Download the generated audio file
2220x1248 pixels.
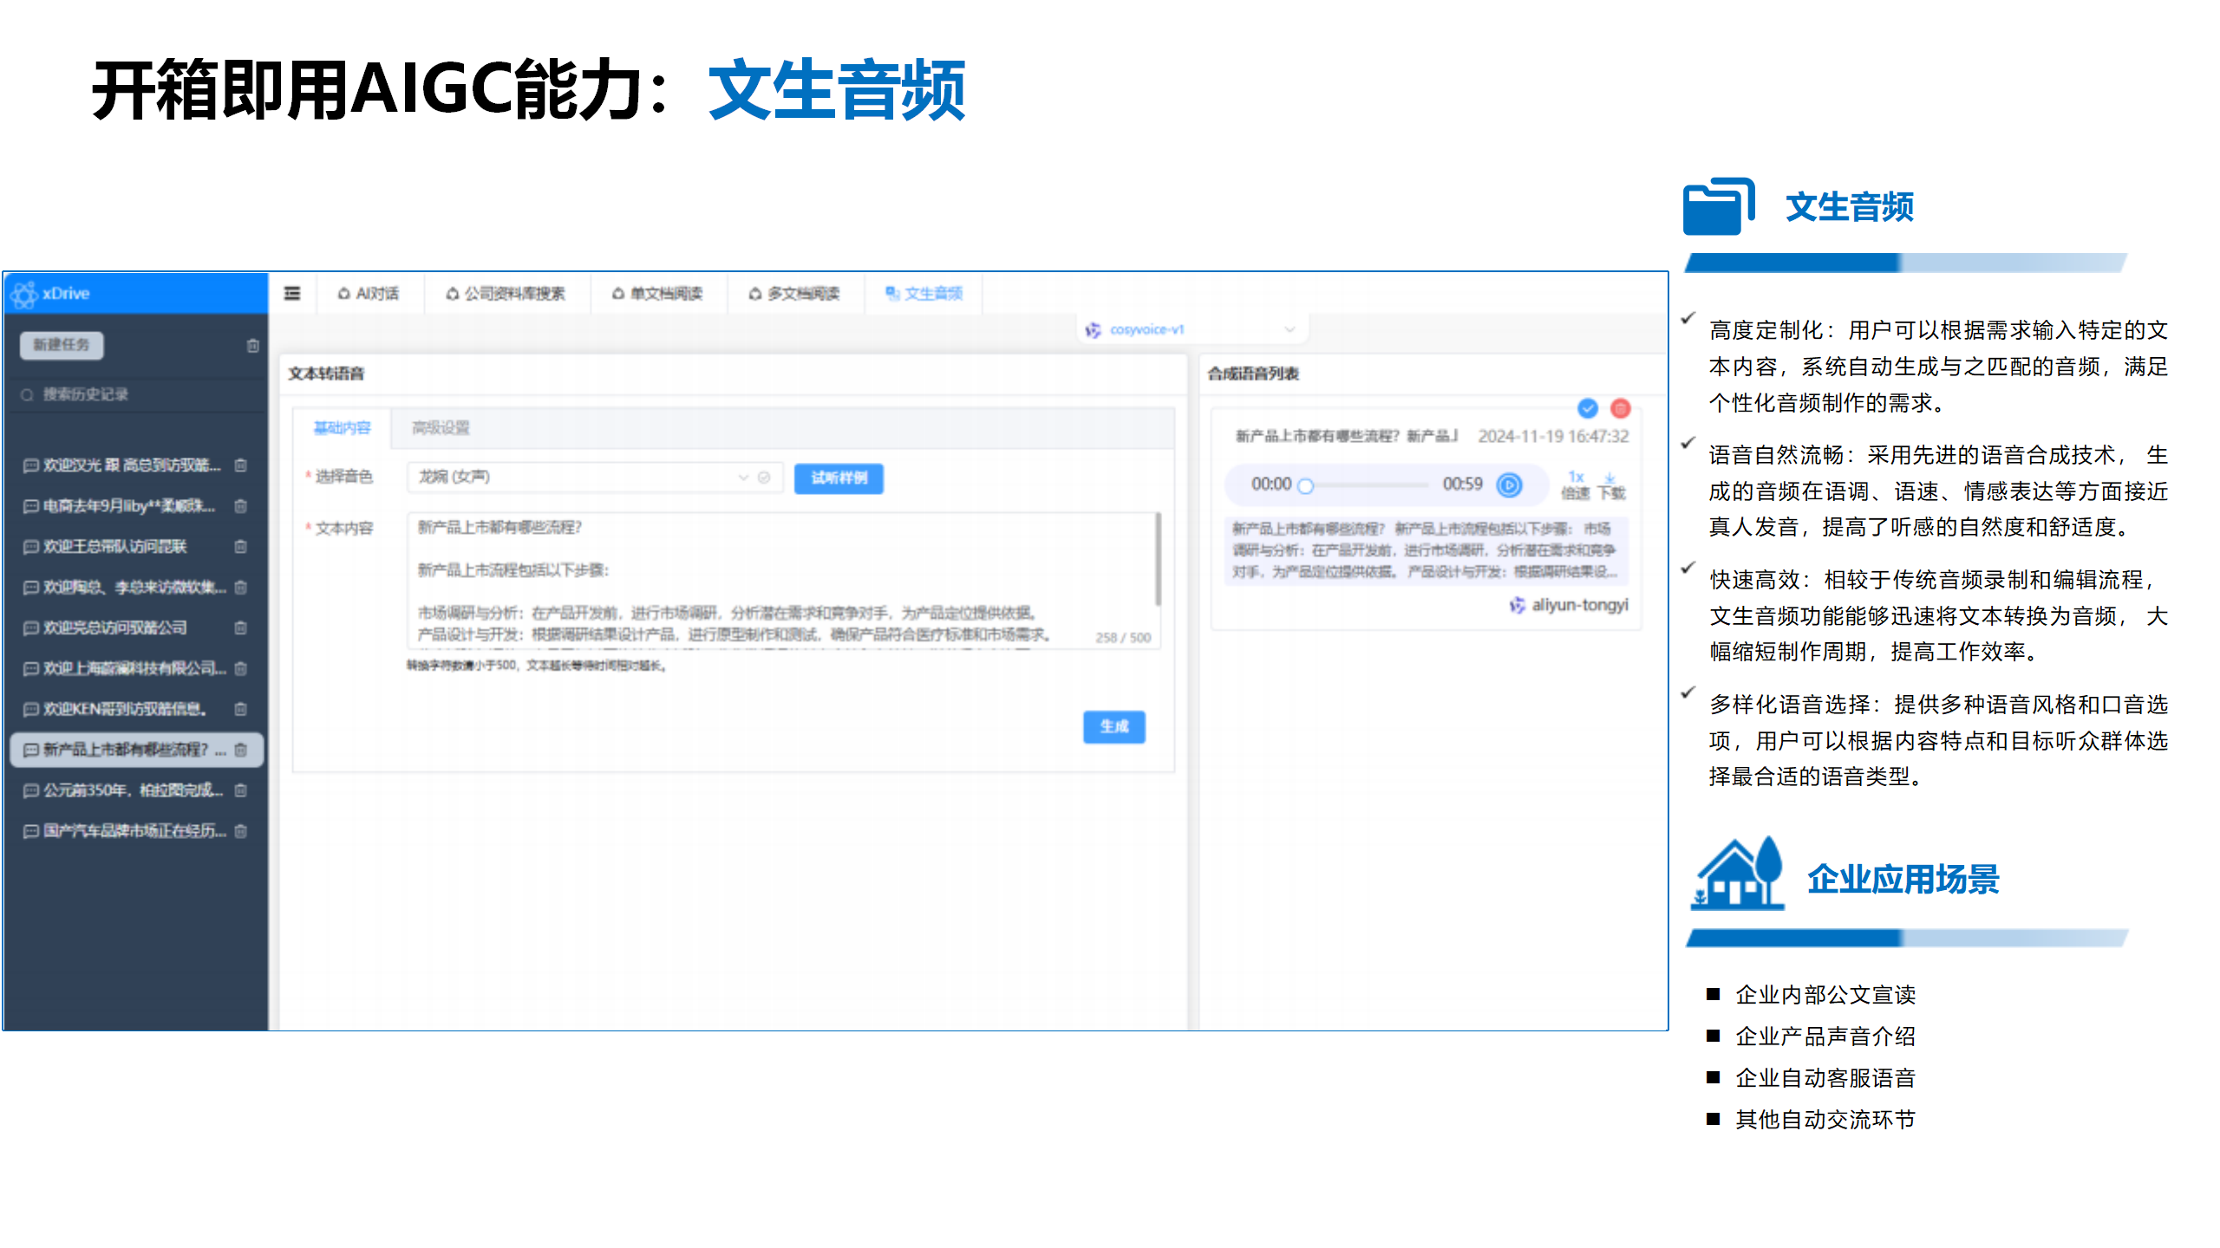point(1610,484)
